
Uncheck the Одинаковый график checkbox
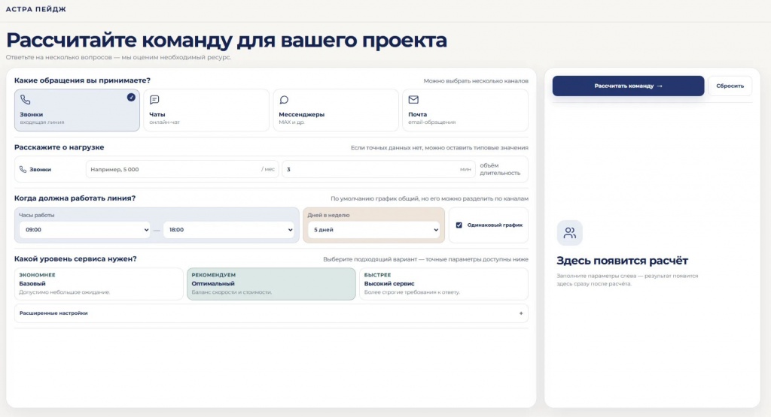(x=459, y=225)
